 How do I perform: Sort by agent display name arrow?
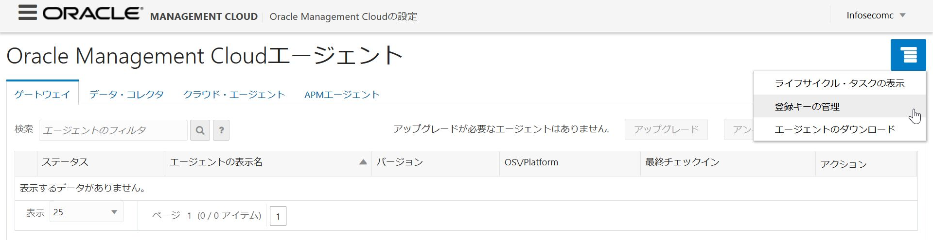(363, 162)
